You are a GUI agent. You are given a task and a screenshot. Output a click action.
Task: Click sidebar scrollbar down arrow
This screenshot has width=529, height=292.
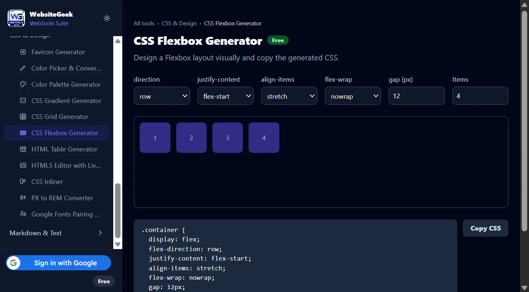(x=118, y=244)
